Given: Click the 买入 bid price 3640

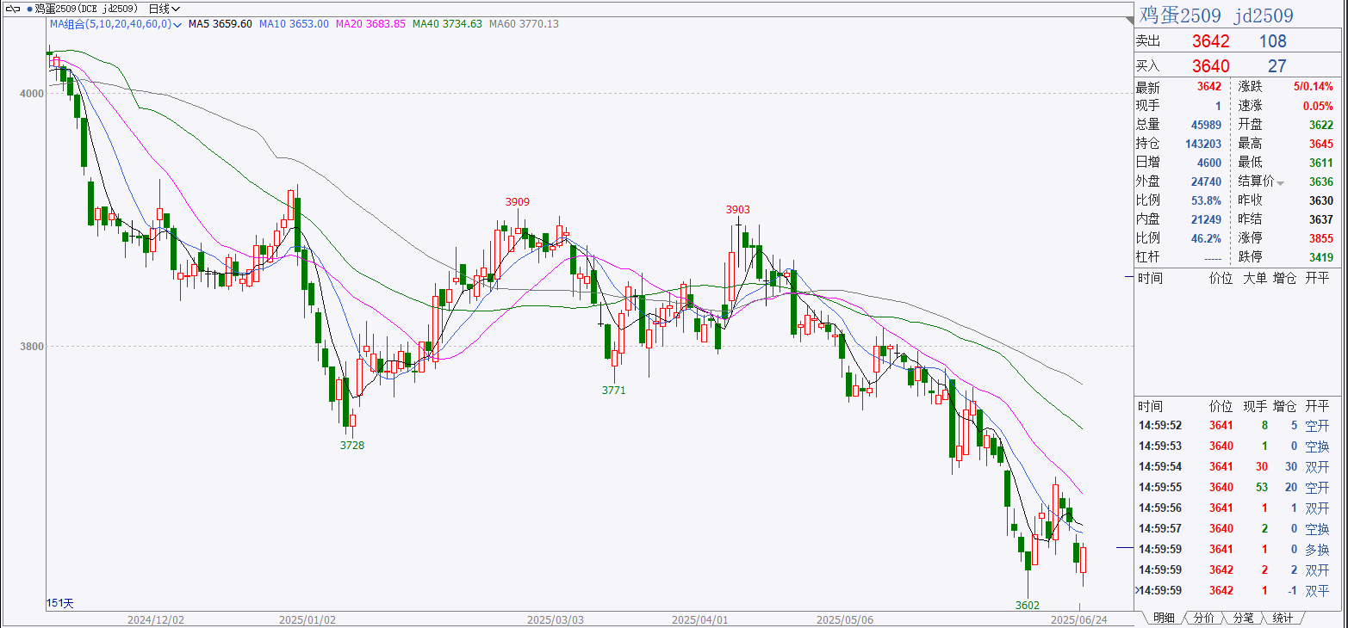Looking at the screenshot, I should coord(1210,66).
